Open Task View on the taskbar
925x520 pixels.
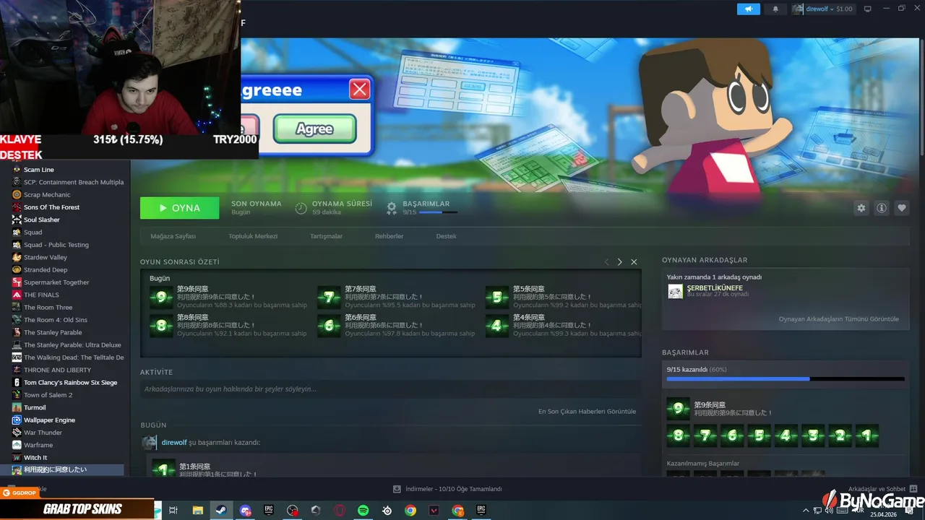pos(173,511)
